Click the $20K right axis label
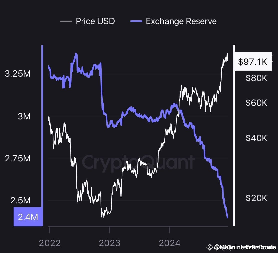 [256, 198]
